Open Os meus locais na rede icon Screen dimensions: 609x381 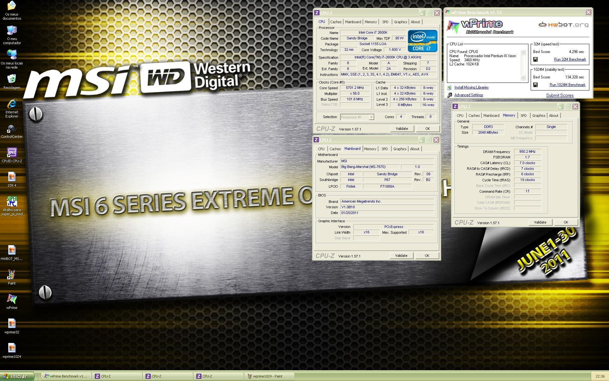pyautogui.click(x=12, y=59)
